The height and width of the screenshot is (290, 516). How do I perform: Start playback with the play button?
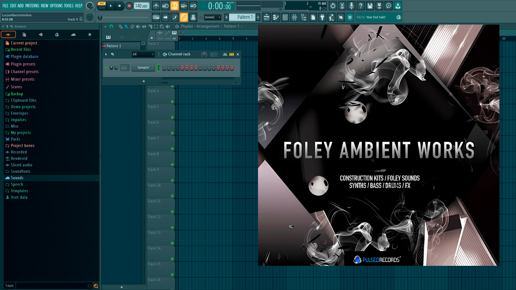click(111, 6)
